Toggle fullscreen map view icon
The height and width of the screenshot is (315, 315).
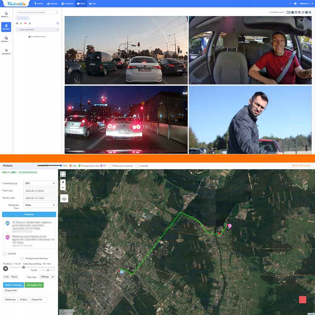63,174
